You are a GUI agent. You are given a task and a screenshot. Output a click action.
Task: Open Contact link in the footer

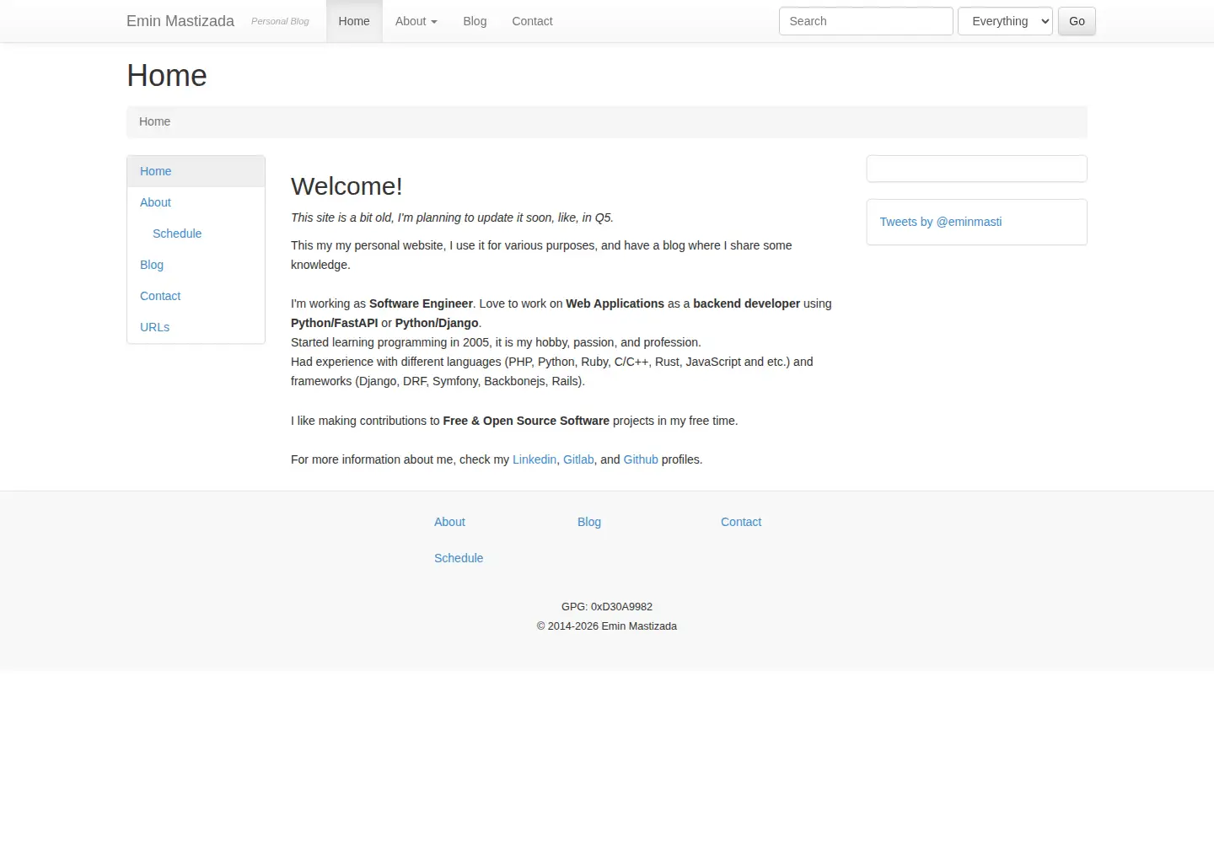741,522
